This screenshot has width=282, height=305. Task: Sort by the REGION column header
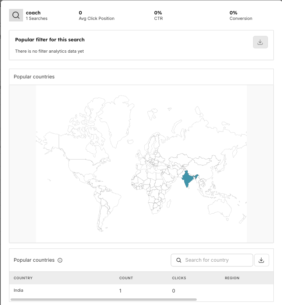click(x=232, y=278)
